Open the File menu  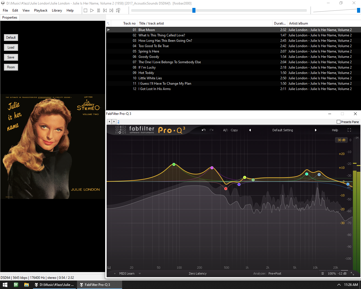[x=5, y=10]
